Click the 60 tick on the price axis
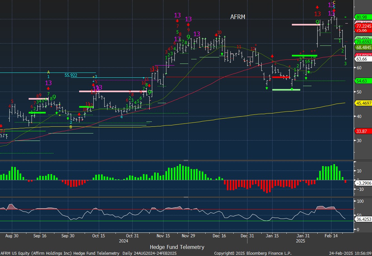372x256 pixels. [x=359, y=68]
